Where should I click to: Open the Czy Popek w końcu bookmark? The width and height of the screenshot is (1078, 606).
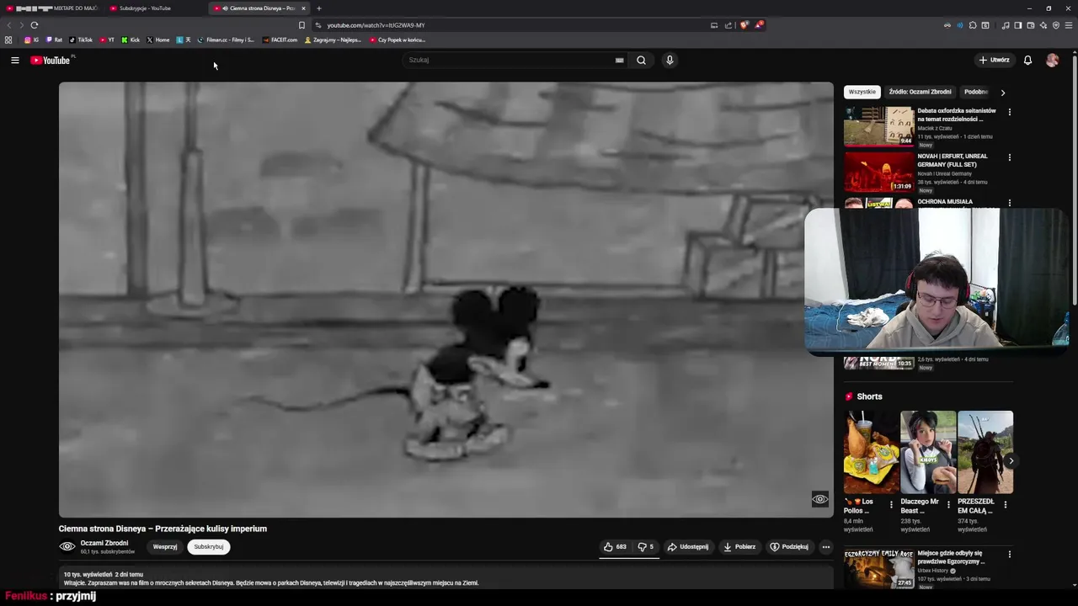[x=398, y=40]
